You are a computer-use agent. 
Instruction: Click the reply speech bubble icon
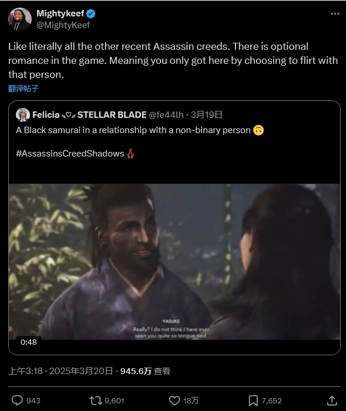tap(18, 400)
